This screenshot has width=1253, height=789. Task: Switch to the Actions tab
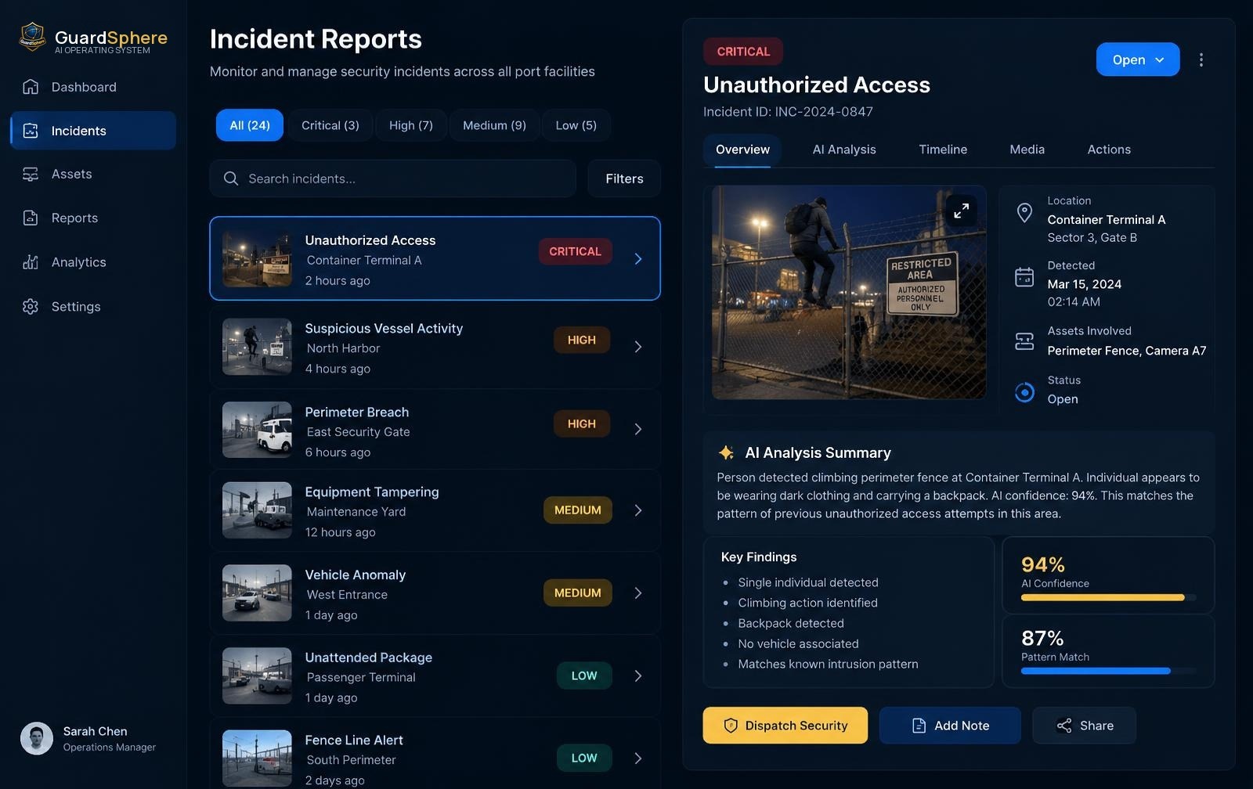(1109, 150)
